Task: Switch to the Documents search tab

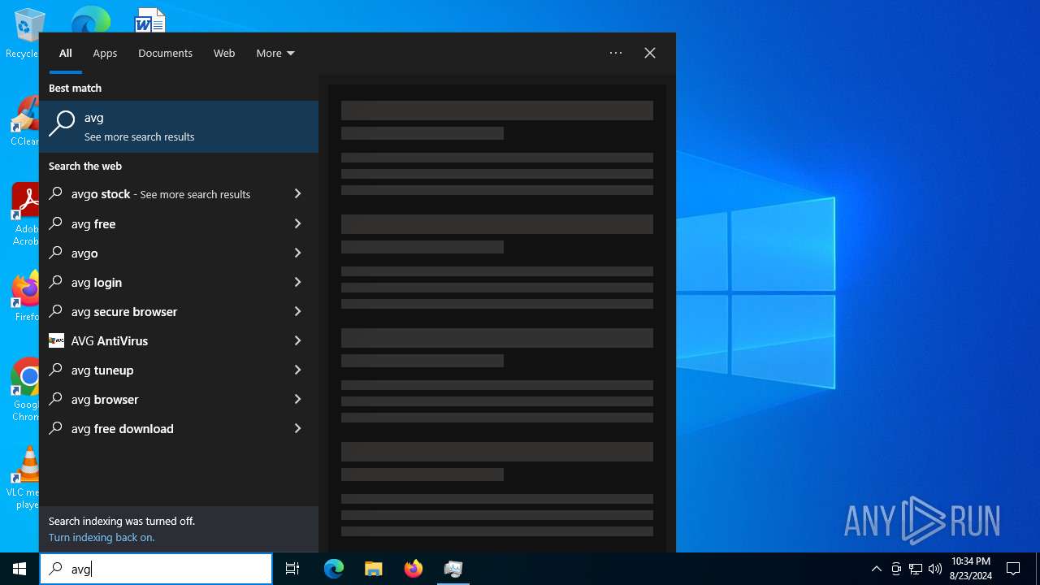Action: click(165, 54)
